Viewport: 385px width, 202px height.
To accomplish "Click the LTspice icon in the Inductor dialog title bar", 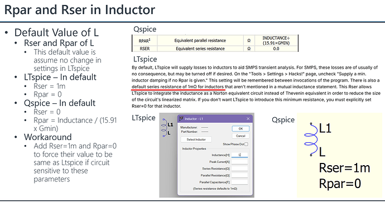I will tap(181, 118).
